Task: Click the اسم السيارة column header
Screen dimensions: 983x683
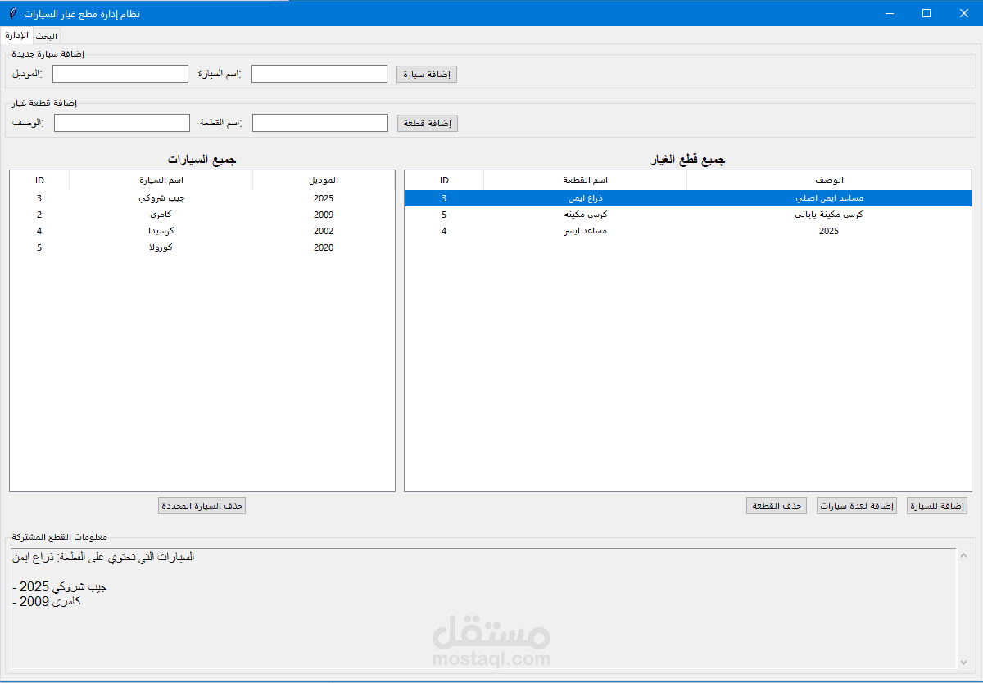Action: [161, 180]
